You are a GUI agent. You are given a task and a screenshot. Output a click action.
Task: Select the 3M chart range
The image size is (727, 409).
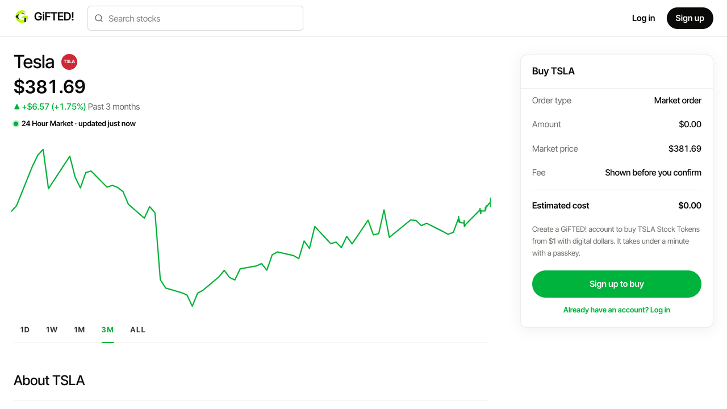107,329
